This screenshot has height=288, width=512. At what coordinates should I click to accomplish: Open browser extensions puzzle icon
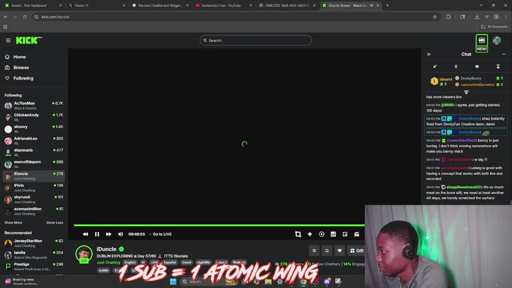(x=448, y=17)
